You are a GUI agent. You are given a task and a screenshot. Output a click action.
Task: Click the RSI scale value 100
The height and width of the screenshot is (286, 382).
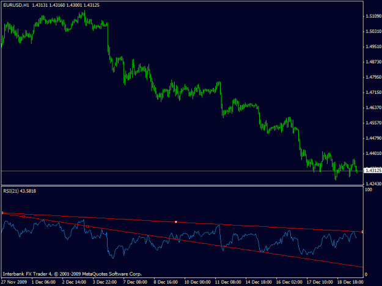(369, 190)
